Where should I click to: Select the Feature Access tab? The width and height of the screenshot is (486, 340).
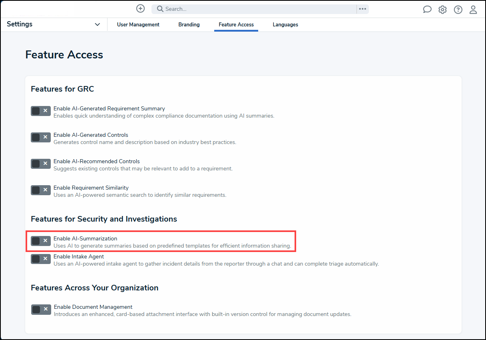point(236,25)
